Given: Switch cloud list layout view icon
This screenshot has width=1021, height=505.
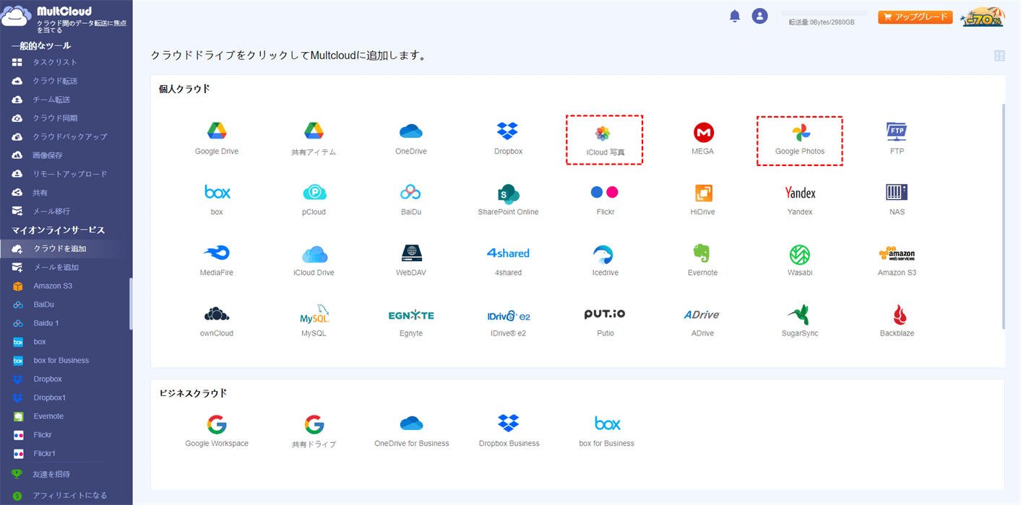Looking at the screenshot, I should pos(999,56).
